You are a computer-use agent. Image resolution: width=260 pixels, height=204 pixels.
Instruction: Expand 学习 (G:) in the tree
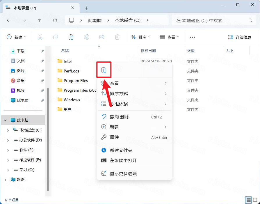coord(8,170)
